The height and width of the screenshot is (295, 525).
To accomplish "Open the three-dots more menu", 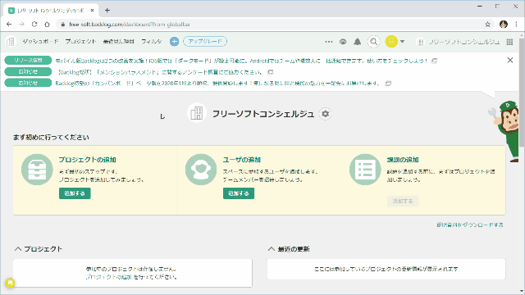I will (x=329, y=42).
